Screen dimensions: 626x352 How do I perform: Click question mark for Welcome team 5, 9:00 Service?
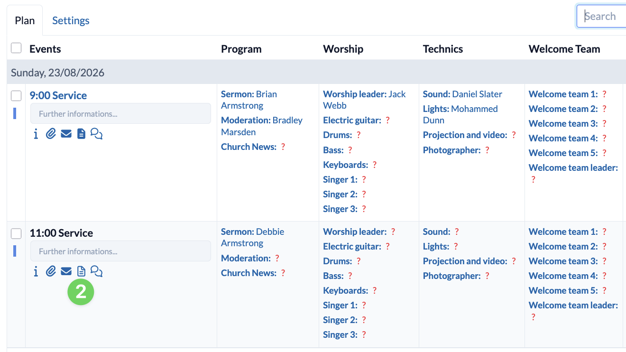coord(604,153)
